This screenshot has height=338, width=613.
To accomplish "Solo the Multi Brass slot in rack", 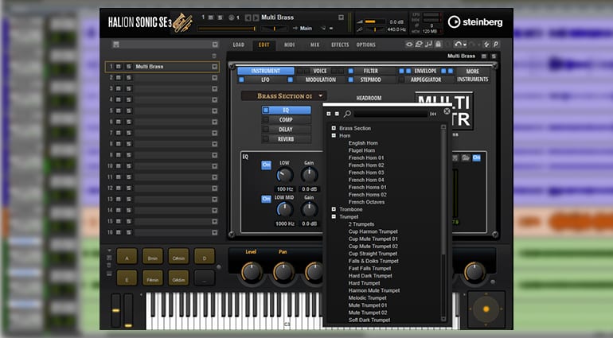I will tap(129, 67).
